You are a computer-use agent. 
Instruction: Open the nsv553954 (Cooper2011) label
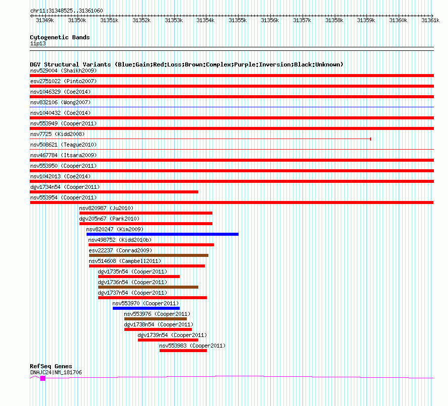[63, 197]
